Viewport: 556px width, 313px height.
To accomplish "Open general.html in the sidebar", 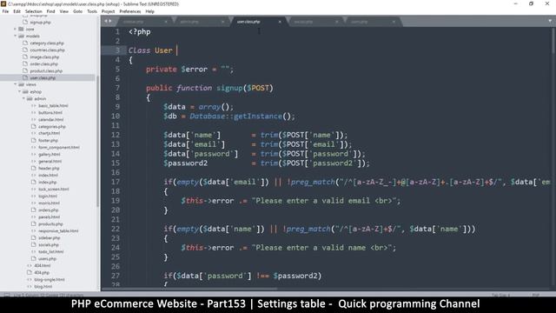I will click(50, 161).
